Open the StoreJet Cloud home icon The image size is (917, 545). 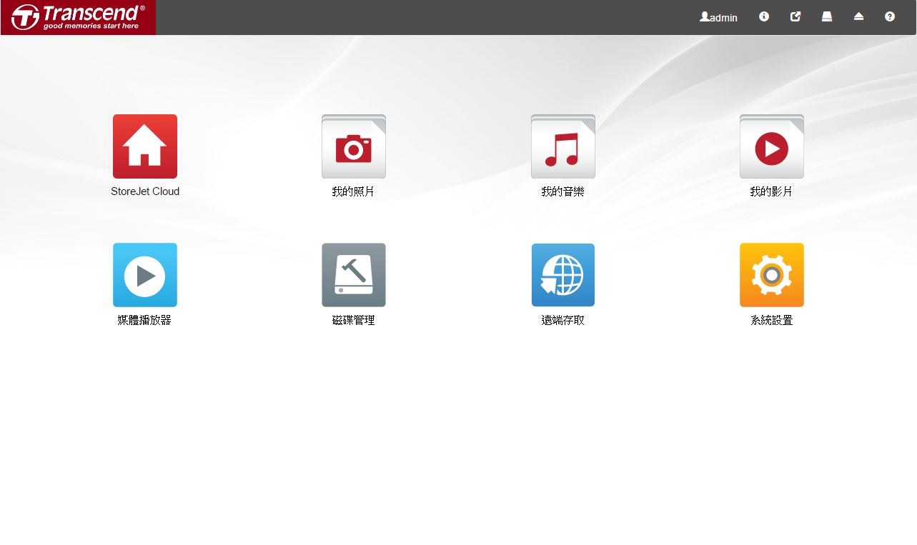pos(145,146)
